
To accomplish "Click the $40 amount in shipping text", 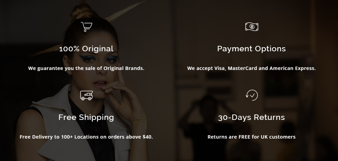I will coord(147,137).
